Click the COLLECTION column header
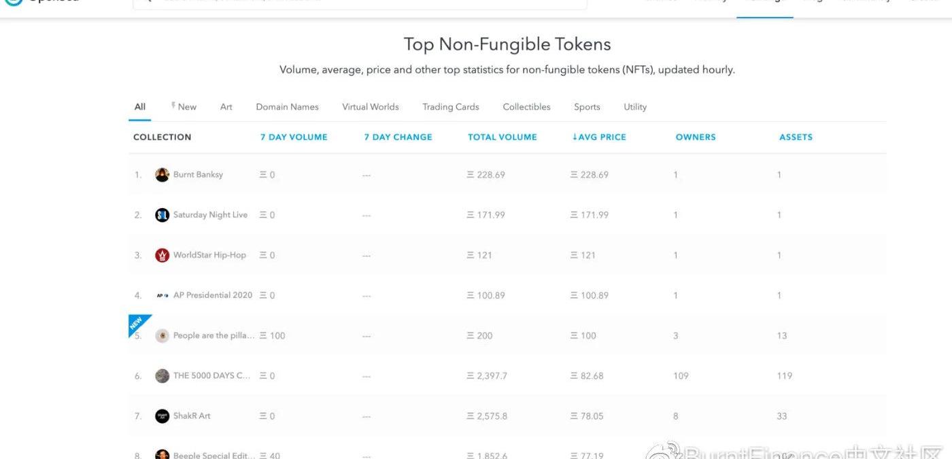This screenshot has width=952, height=459. pyautogui.click(x=162, y=137)
